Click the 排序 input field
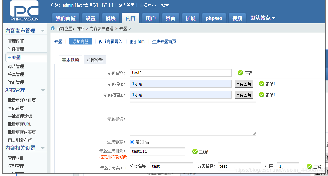Screen dimensions: 328x176 click(x=288, y=166)
